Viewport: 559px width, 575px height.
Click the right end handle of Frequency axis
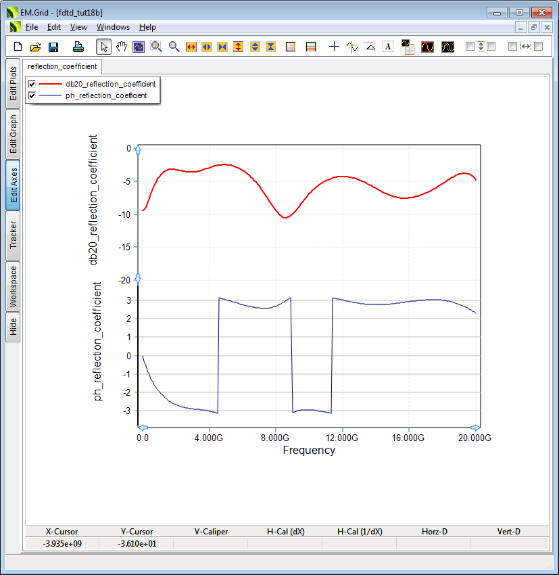point(475,428)
